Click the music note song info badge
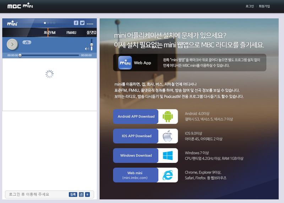This screenshot has height=203, width=284. 27,42
